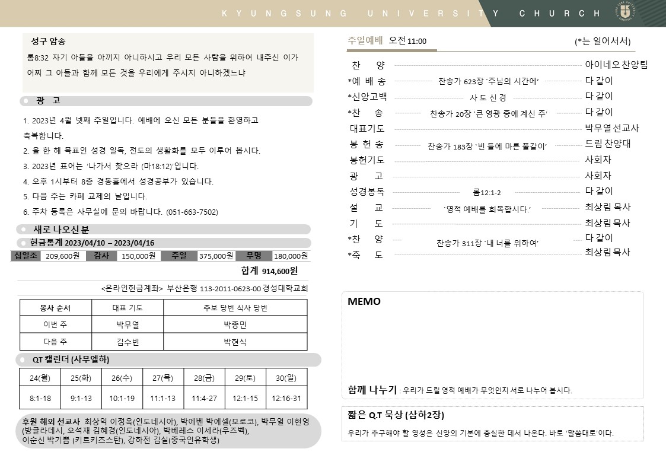Viewport: 666px width, 471px height.
Task: Click sermon title '영적 예배를 회복합시다.'
Action: [487, 209]
